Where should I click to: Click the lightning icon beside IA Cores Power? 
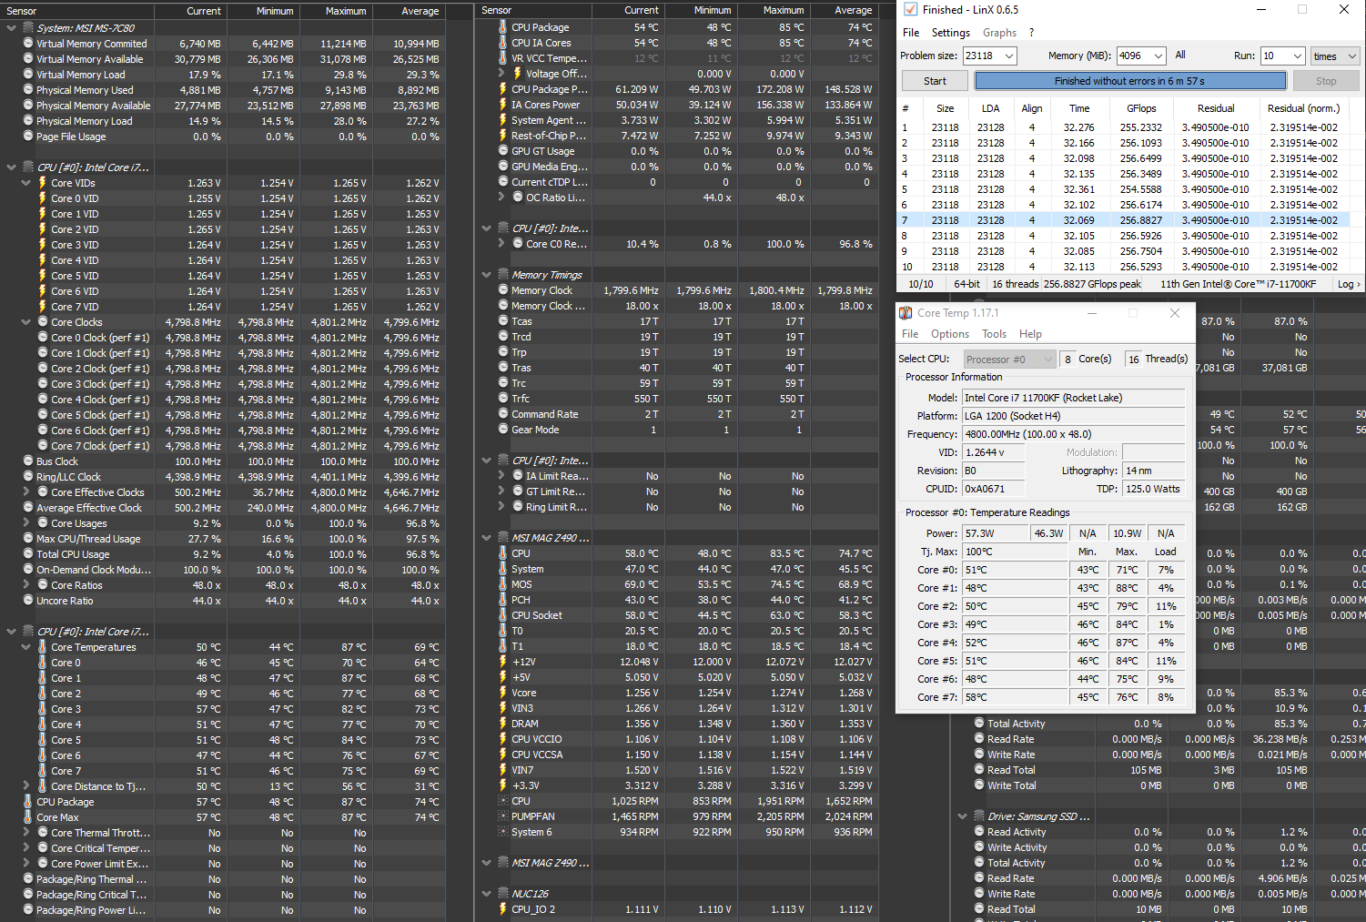coord(503,105)
